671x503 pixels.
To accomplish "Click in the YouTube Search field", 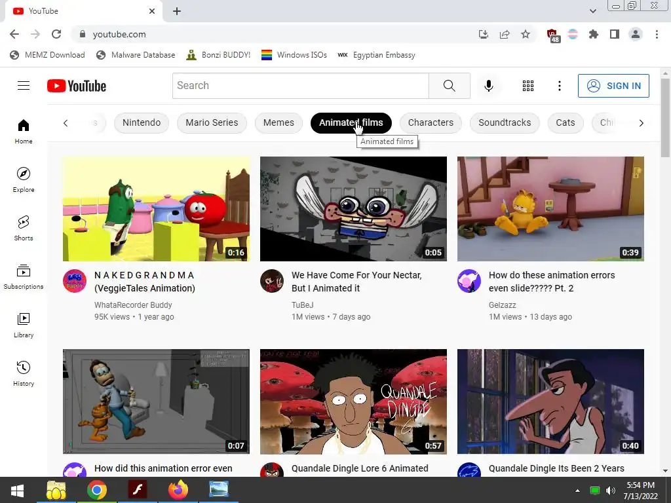I will click(300, 86).
